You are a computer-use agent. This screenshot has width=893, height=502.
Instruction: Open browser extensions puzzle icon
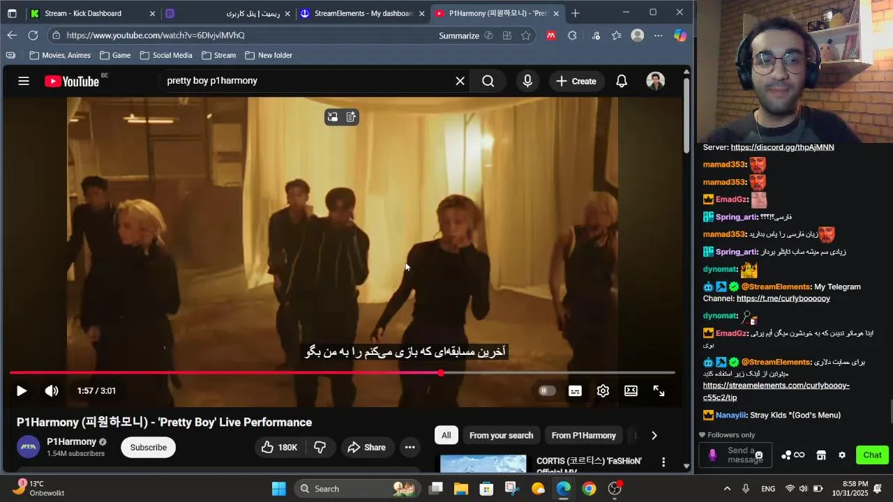[x=572, y=36]
